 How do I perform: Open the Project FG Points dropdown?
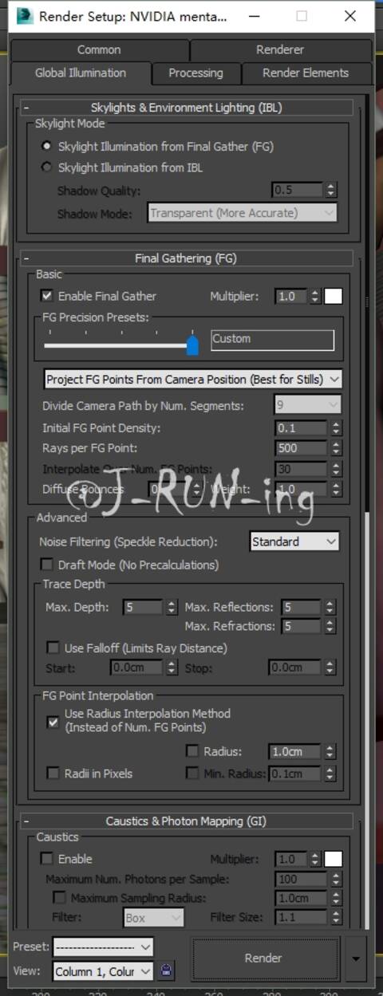tap(192, 379)
